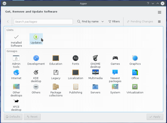Select the Localization group

coord(76,75)
